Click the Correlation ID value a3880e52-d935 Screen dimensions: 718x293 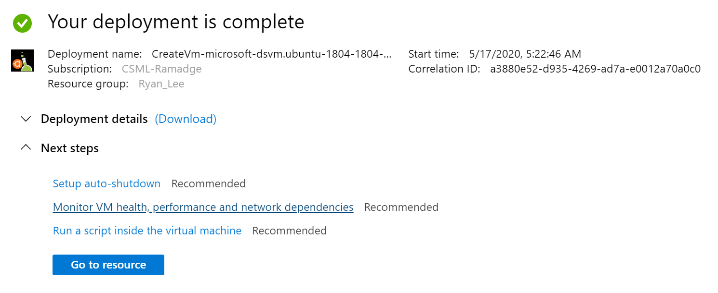point(595,69)
